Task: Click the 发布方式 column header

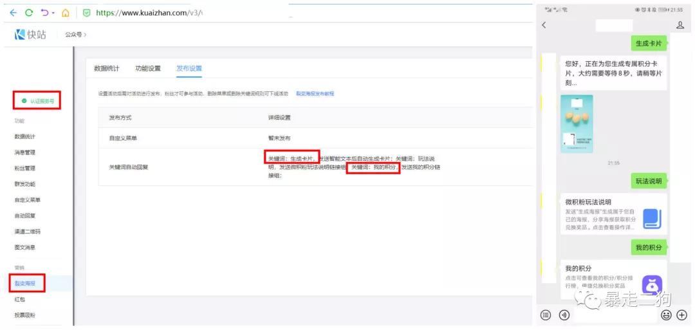Action: pos(120,118)
